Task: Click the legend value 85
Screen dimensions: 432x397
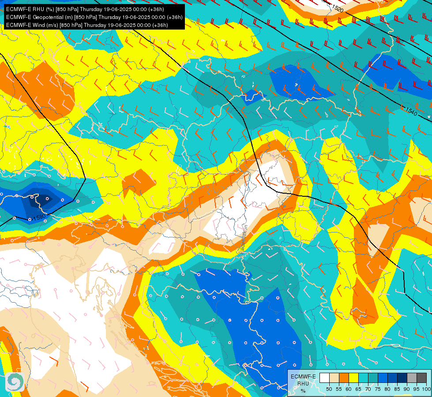Action: (x=397, y=389)
